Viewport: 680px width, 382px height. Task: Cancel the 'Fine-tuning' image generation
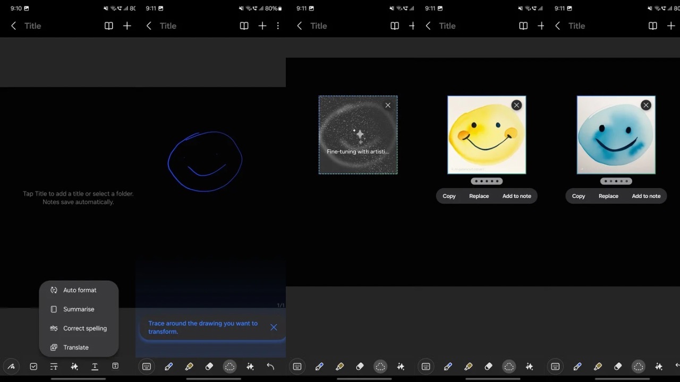point(388,106)
